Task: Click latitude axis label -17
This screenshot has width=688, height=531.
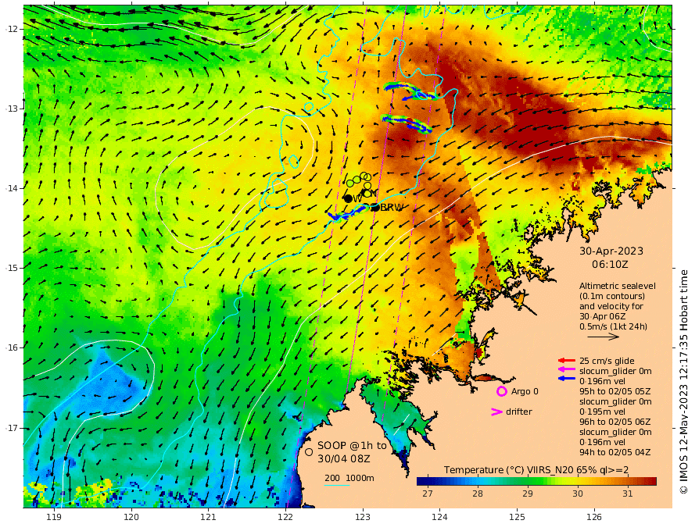Action: 12,428
